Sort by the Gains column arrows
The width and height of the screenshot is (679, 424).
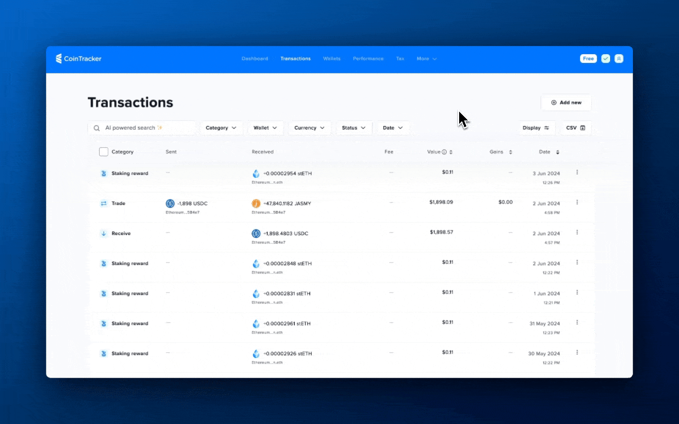click(x=510, y=152)
